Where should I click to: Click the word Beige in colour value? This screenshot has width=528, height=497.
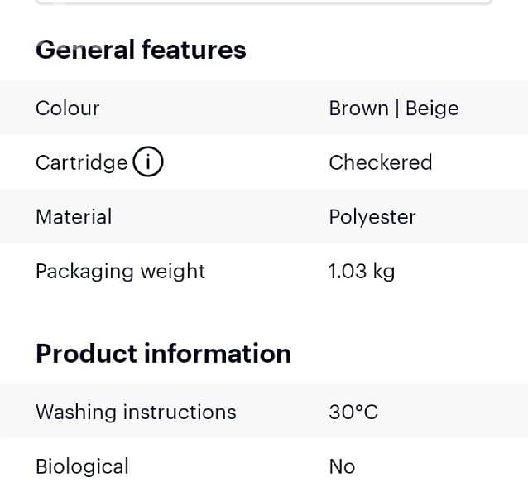pos(432,109)
